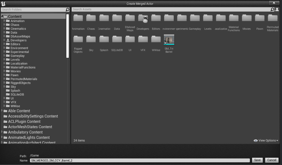The image size is (282, 165).
Task: Collapse the Content root folder
Action: [2, 16]
